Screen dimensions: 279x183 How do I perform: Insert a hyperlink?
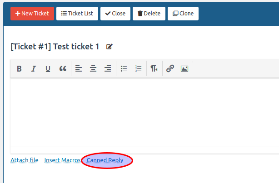(x=170, y=69)
